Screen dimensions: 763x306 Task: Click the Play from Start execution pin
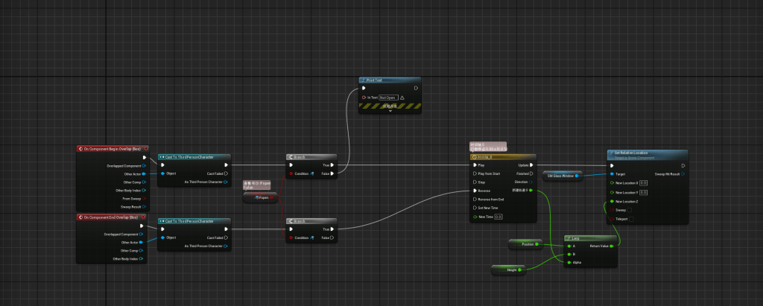(474, 173)
